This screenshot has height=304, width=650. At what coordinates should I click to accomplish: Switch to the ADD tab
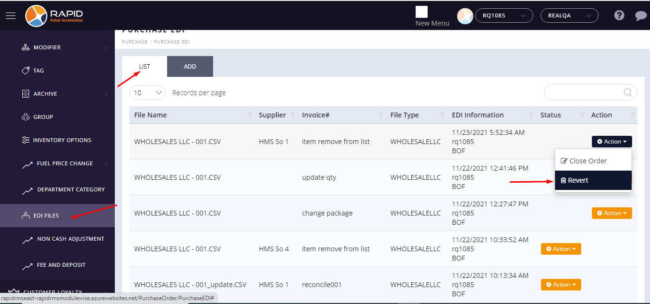coord(190,67)
